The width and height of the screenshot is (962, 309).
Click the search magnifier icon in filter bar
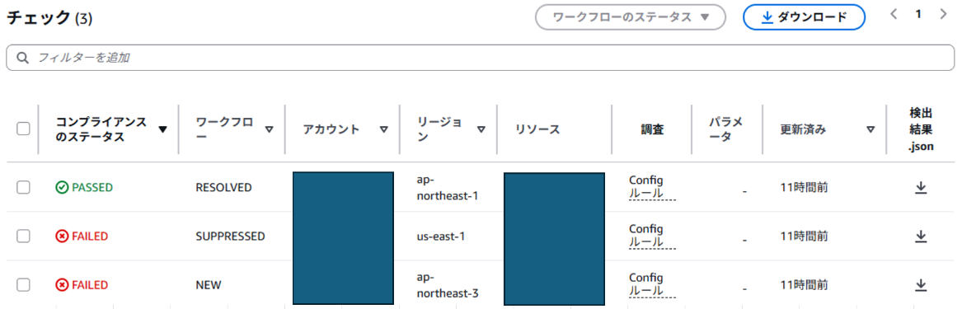pos(23,59)
